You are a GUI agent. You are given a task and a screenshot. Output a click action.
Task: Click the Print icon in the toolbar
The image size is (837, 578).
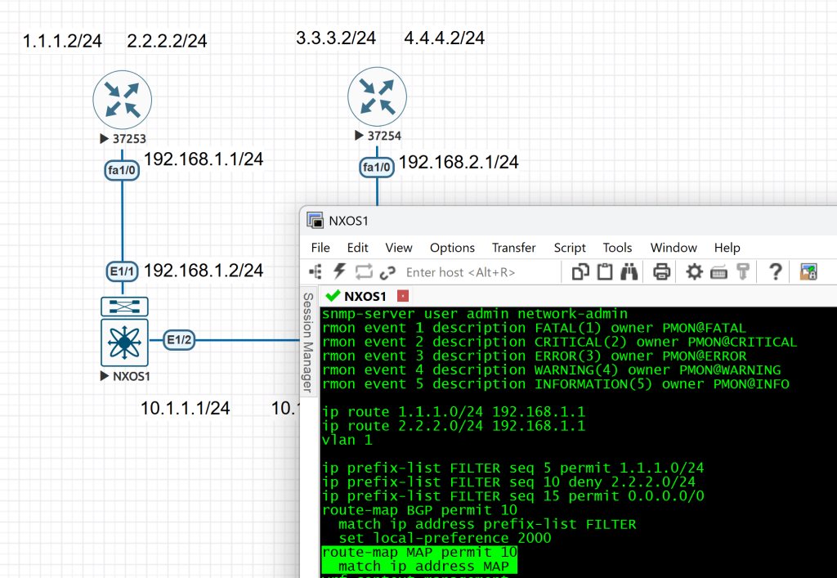point(662,271)
